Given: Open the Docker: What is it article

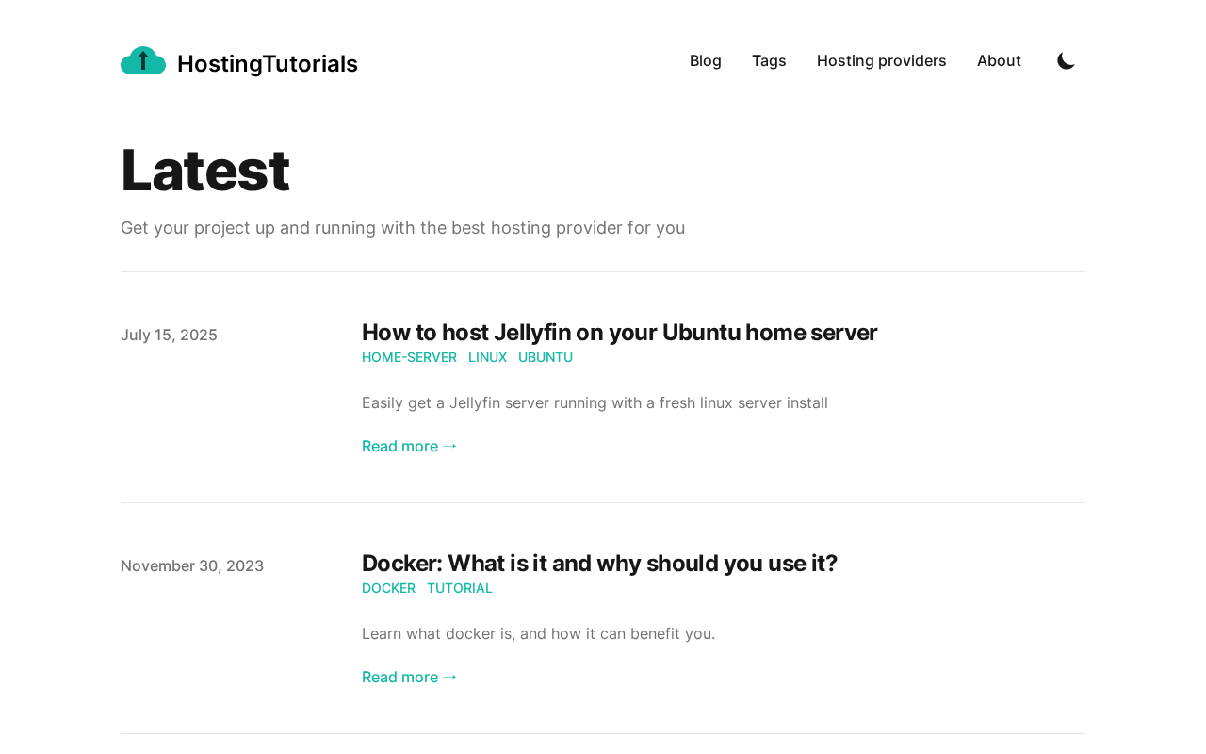Looking at the screenshot, I should coord(599,564).
